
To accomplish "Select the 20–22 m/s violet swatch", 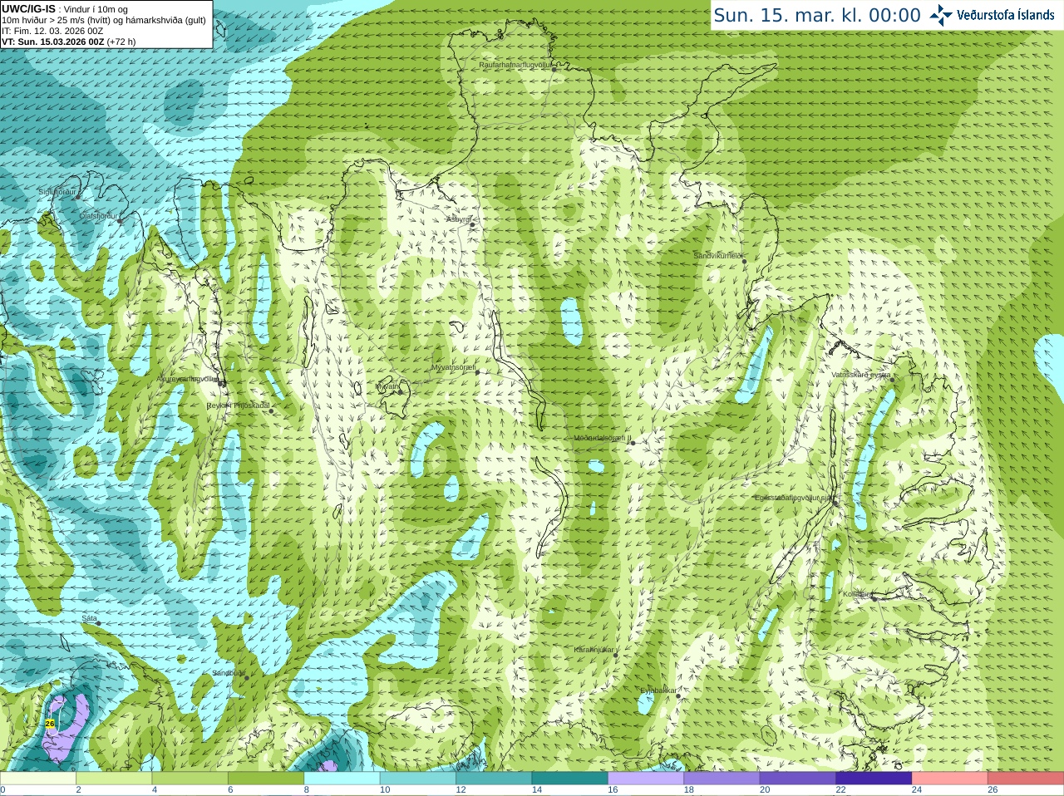I will click(x=798, y=779).
